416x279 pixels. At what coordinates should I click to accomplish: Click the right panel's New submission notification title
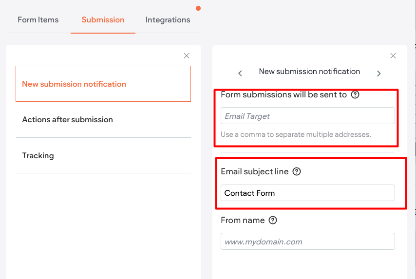309,72
